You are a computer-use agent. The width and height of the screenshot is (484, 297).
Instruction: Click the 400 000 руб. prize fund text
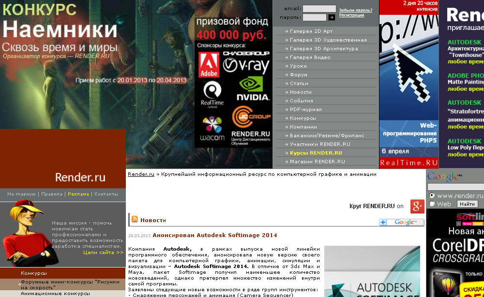pyautogui.click(x=231, y=34)
